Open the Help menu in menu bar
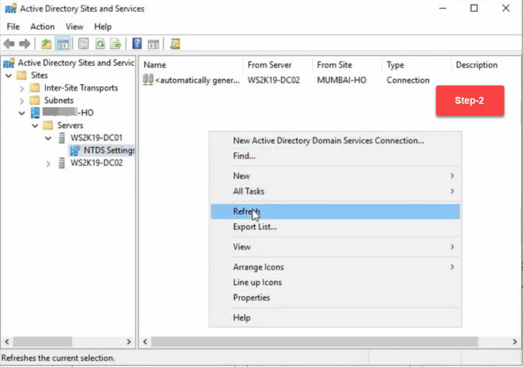 (103, 27)
